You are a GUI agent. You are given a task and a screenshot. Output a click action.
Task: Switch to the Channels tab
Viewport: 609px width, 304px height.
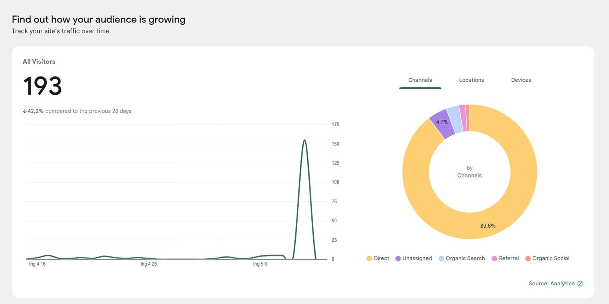(420, 80)
